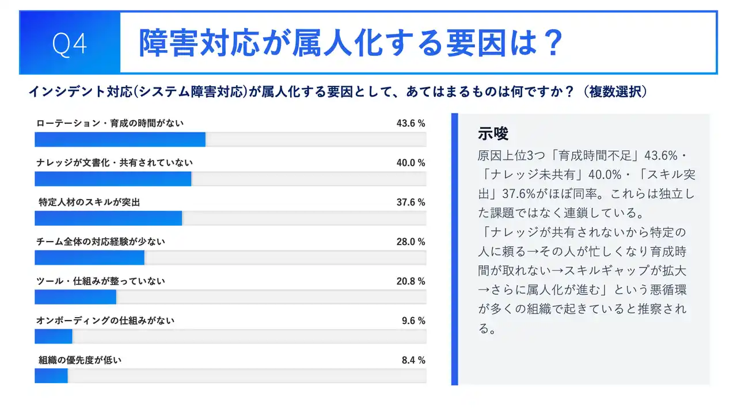Click the 9.6 % progress bar
This screenshot has height=412, width=737.
230,337
